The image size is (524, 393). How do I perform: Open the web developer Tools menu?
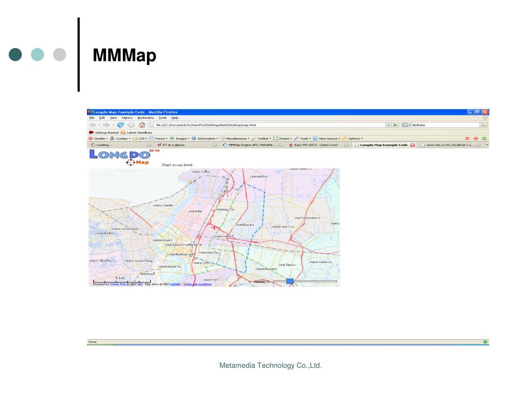[x=302, y=139]
